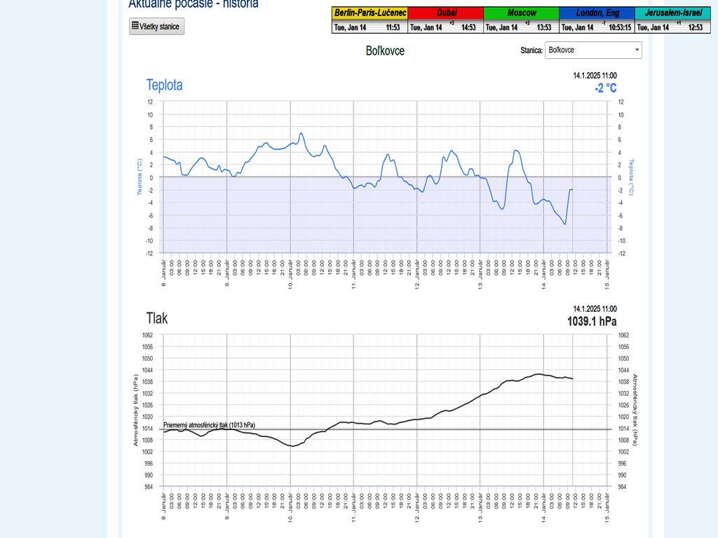Click the 1039.1 hPa pressure reading
718x538 pixels.
pos(592,321)
